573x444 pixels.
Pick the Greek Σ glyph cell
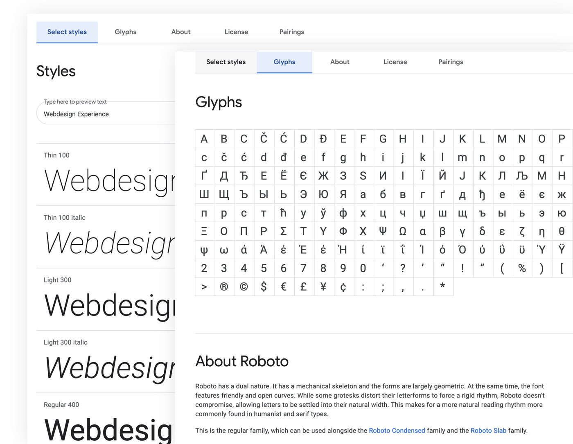tap(284, 231)
